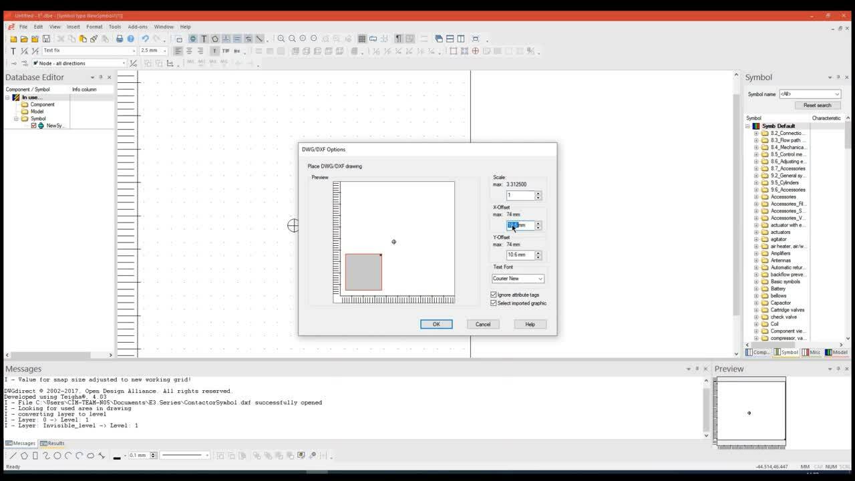Click the Zoom out magnifier icon

pyautogui.click(x=292, y=39)
